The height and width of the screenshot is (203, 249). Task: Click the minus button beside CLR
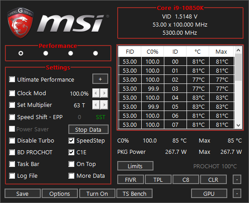[x=237, y=180]
